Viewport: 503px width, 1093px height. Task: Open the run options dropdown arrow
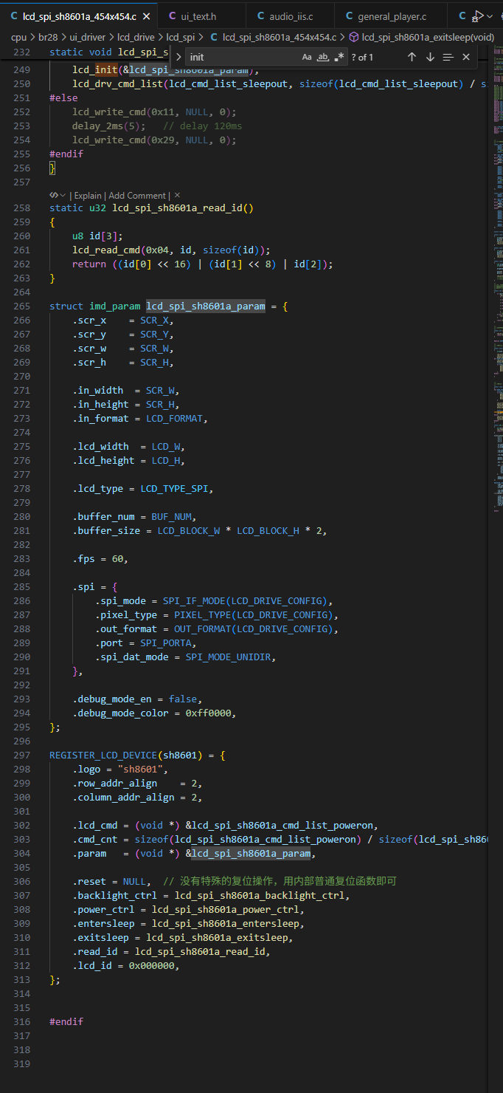click(x=490, y=16)
